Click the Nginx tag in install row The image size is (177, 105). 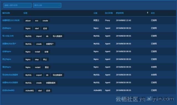pyautogui.click(x=28, y=52)
